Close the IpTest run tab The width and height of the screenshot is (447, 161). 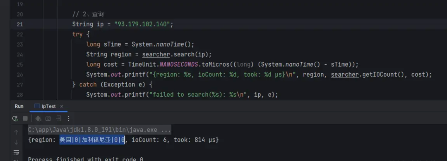(62, 106)
